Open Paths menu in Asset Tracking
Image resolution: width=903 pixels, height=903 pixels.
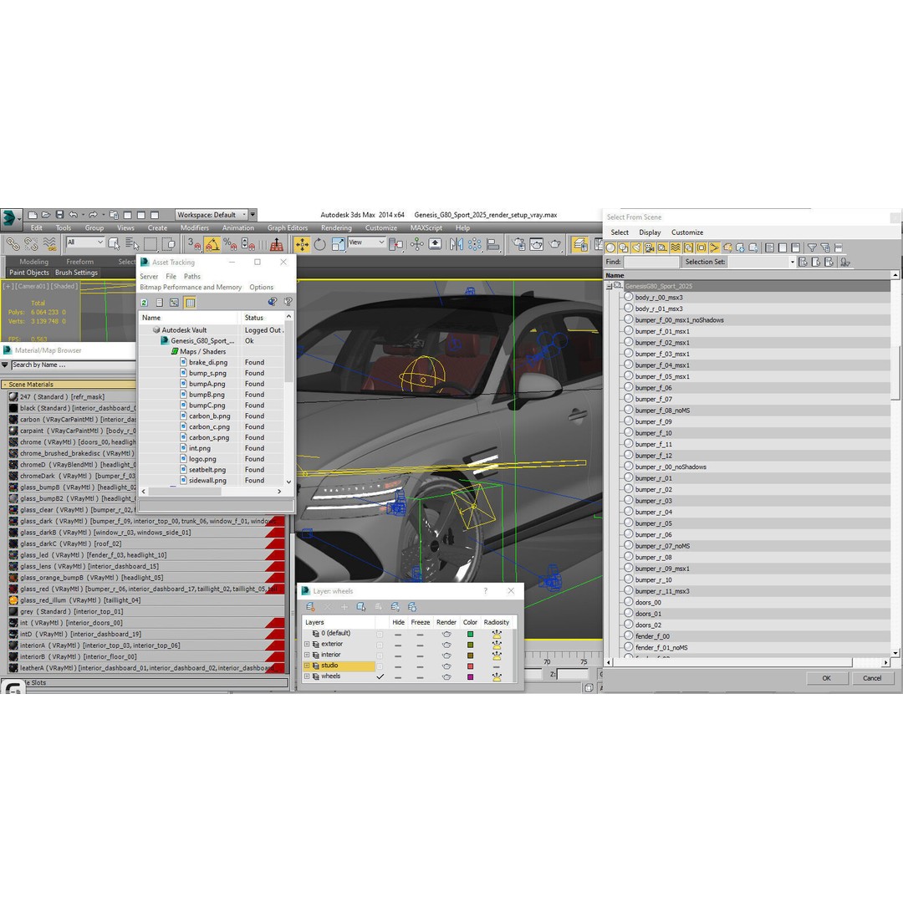(x=191, y=277)
